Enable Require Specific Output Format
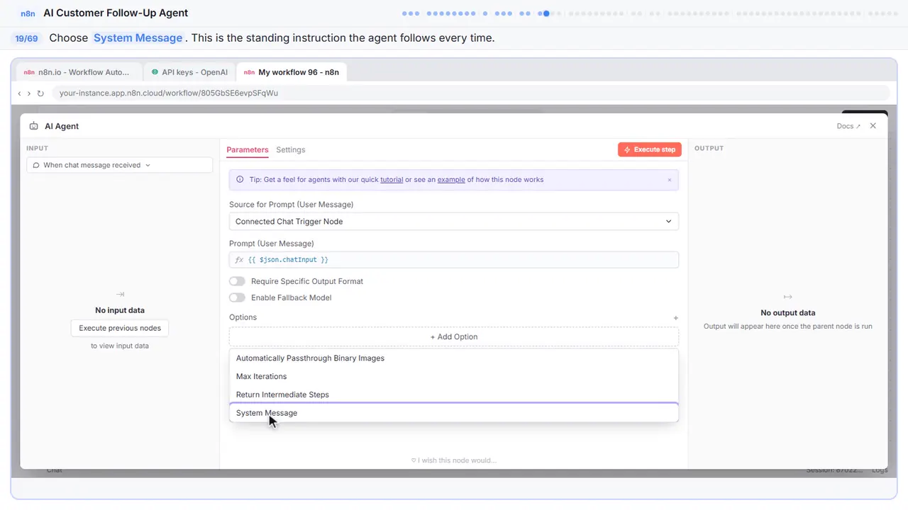The image size is (908, 510). (x=237, y=281)
